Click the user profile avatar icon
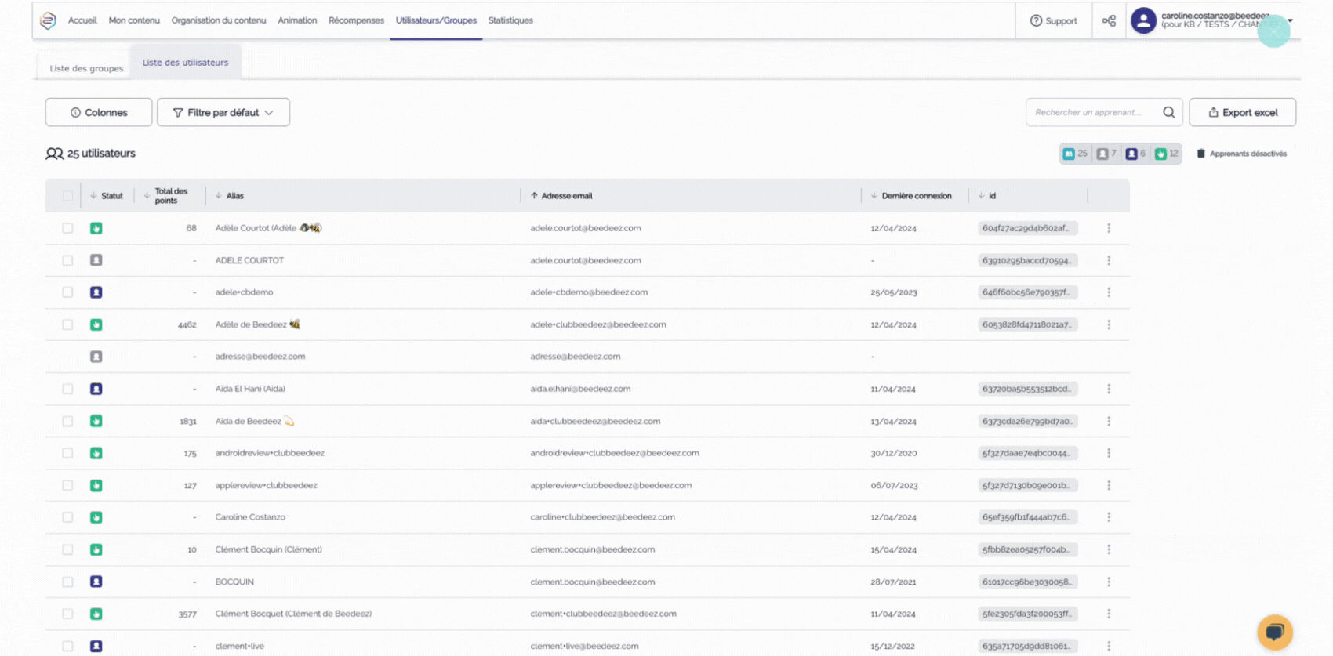Screen dimensions: 1333x656 click(1143, 21)
